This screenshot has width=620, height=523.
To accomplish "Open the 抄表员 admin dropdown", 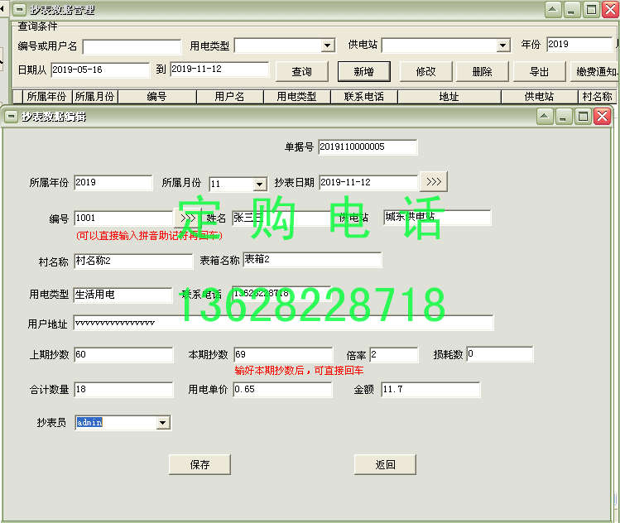I will click(x=162, y=423).
